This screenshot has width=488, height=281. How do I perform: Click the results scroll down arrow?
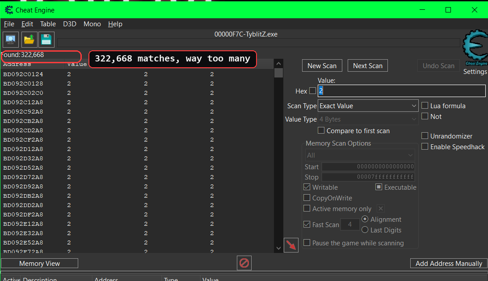(278, 248)
